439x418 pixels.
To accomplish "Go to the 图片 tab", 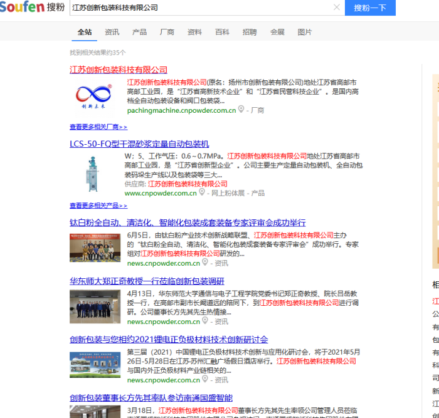I will pos(305,32).
